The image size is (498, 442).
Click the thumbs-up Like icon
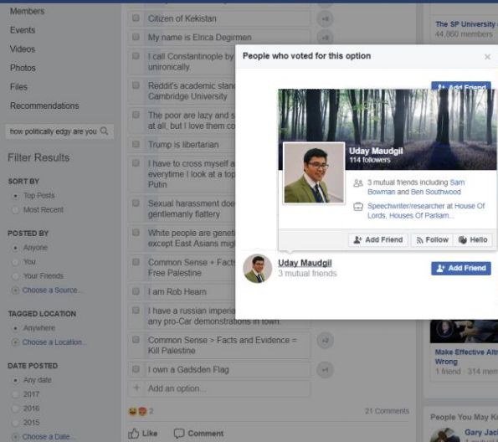click(x=133, y=434)
